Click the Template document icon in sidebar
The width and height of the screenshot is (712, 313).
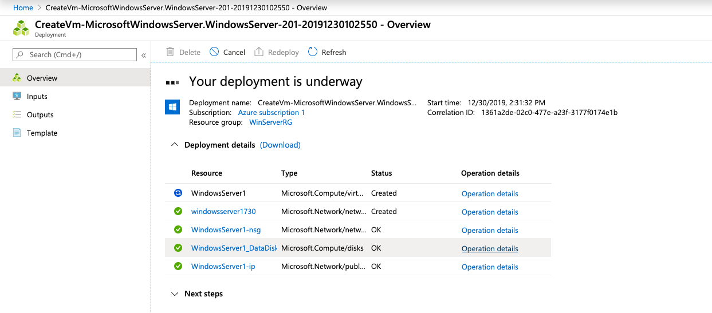tap(17, 133)
